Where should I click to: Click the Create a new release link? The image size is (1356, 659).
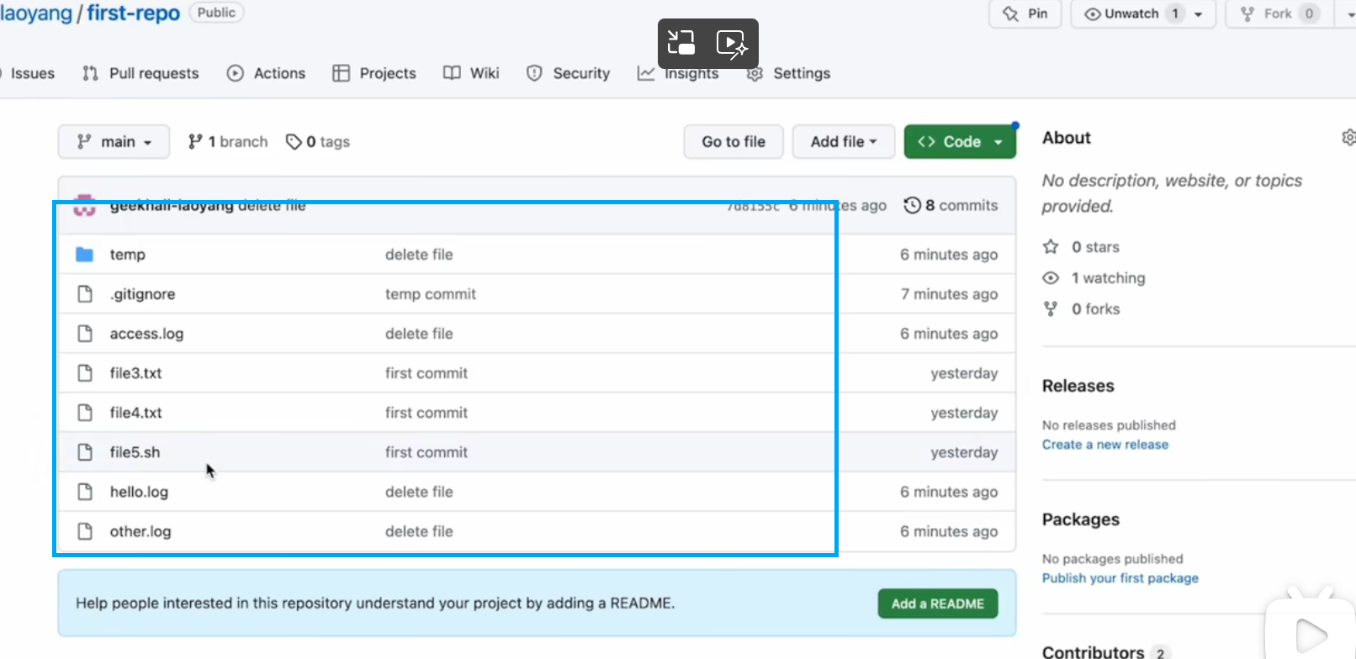pyautogui.click(x=1105, y=444)
